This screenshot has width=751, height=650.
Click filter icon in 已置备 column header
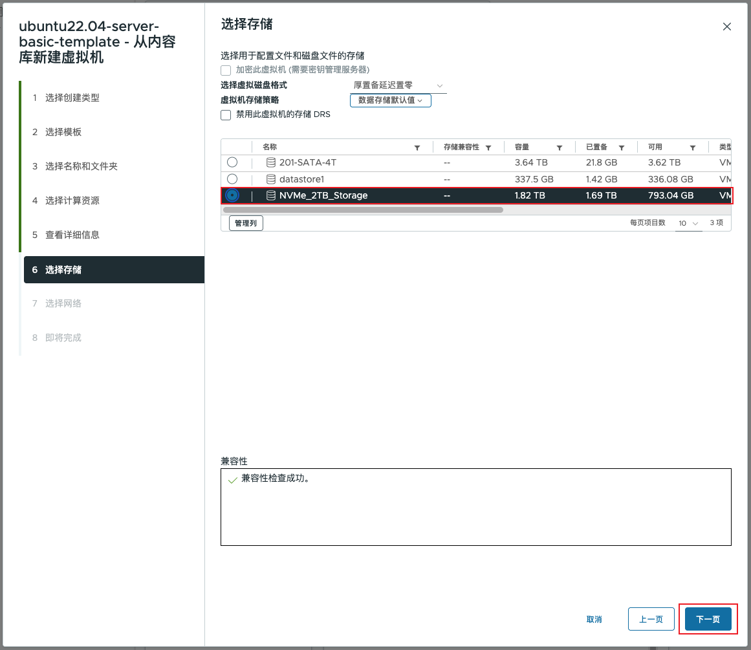pos(622,147)
